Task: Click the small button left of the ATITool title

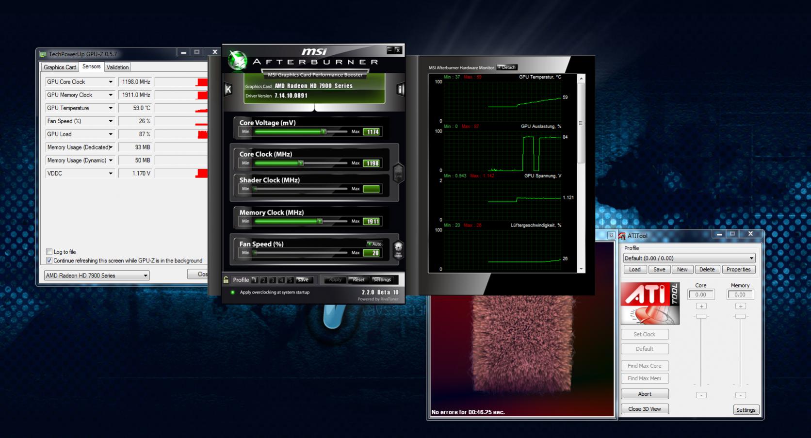Action: [x=611, y=235]
